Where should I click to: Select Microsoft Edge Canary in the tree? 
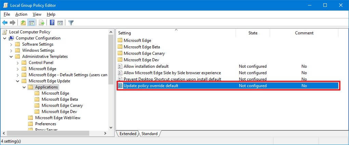click(62, 106)
